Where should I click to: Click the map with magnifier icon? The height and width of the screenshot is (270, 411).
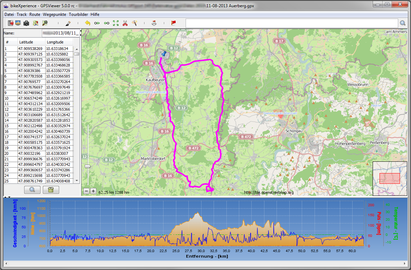coord(45,23)
